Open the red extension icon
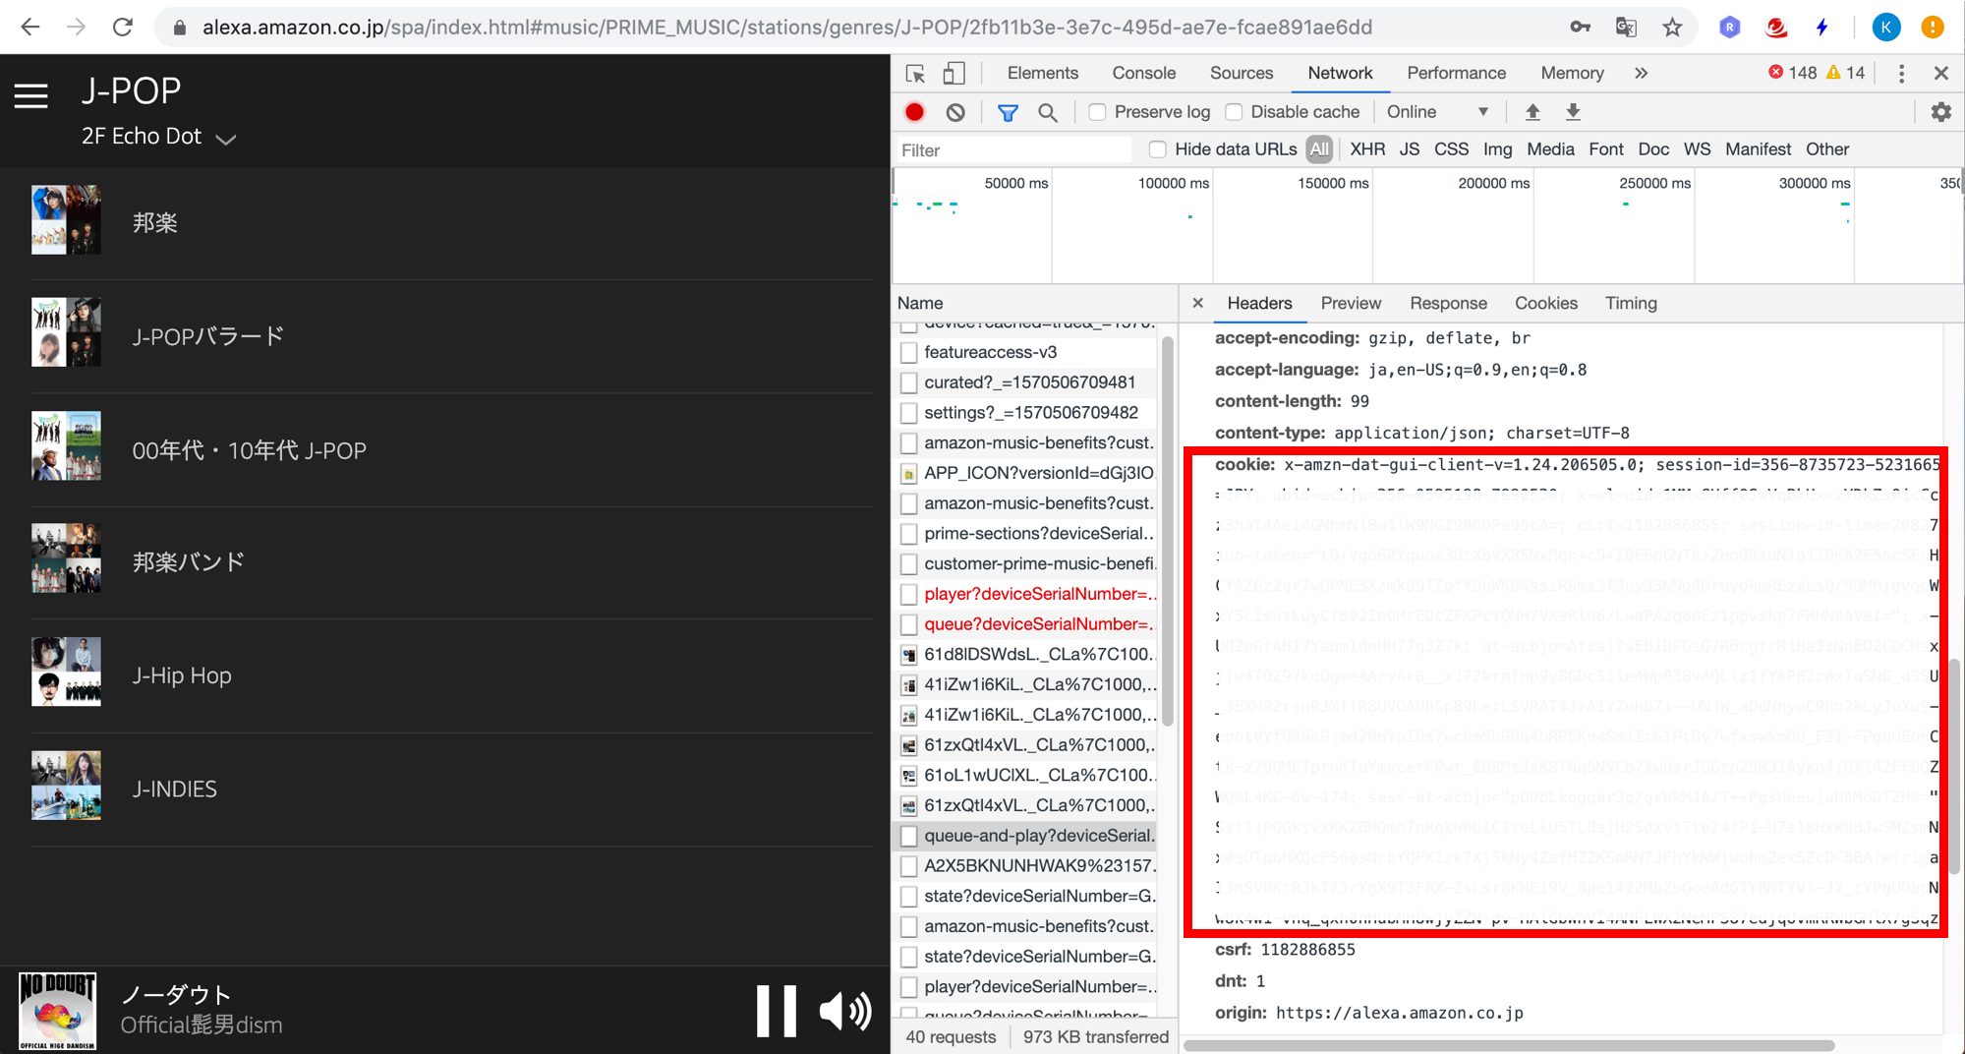The height and width of the screenshot is (1054, 1965). click(x=1776, y=28)
